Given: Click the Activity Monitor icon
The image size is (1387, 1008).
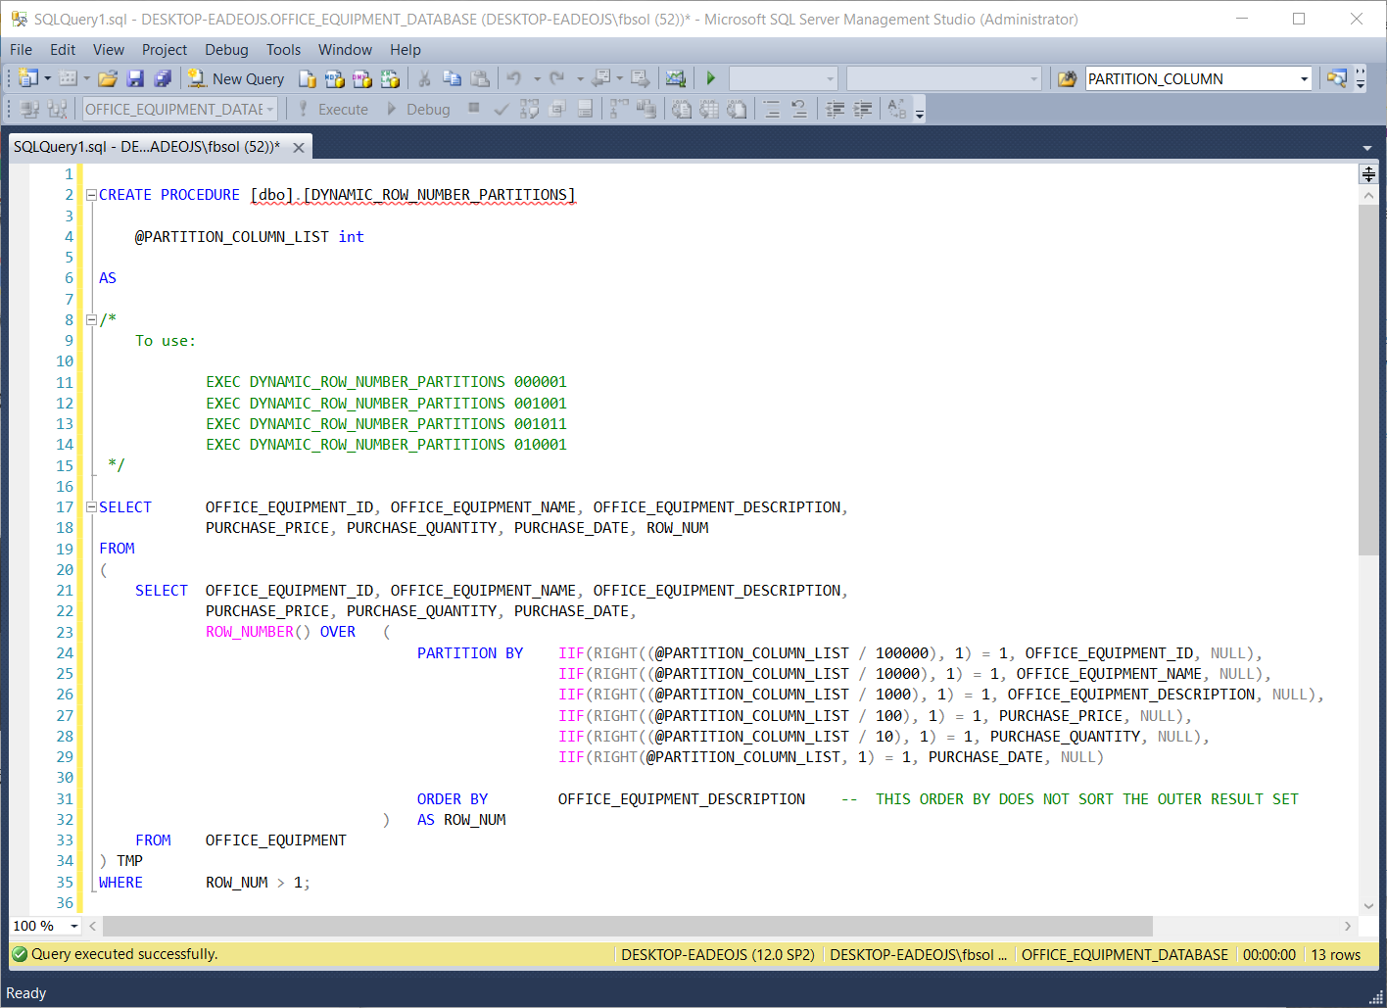Looking at the screenshot, I should [x=675, y=79].
